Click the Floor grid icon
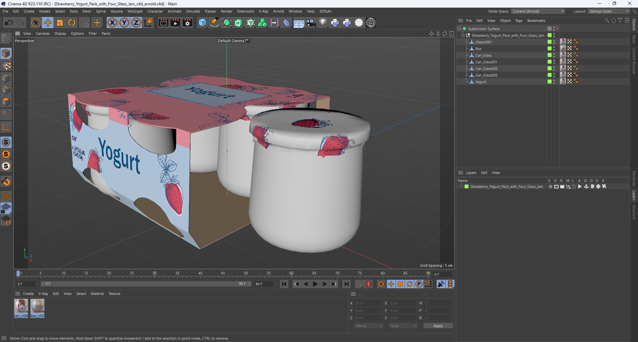The width and height of the screenshot is (638, 342). [299, 23]
